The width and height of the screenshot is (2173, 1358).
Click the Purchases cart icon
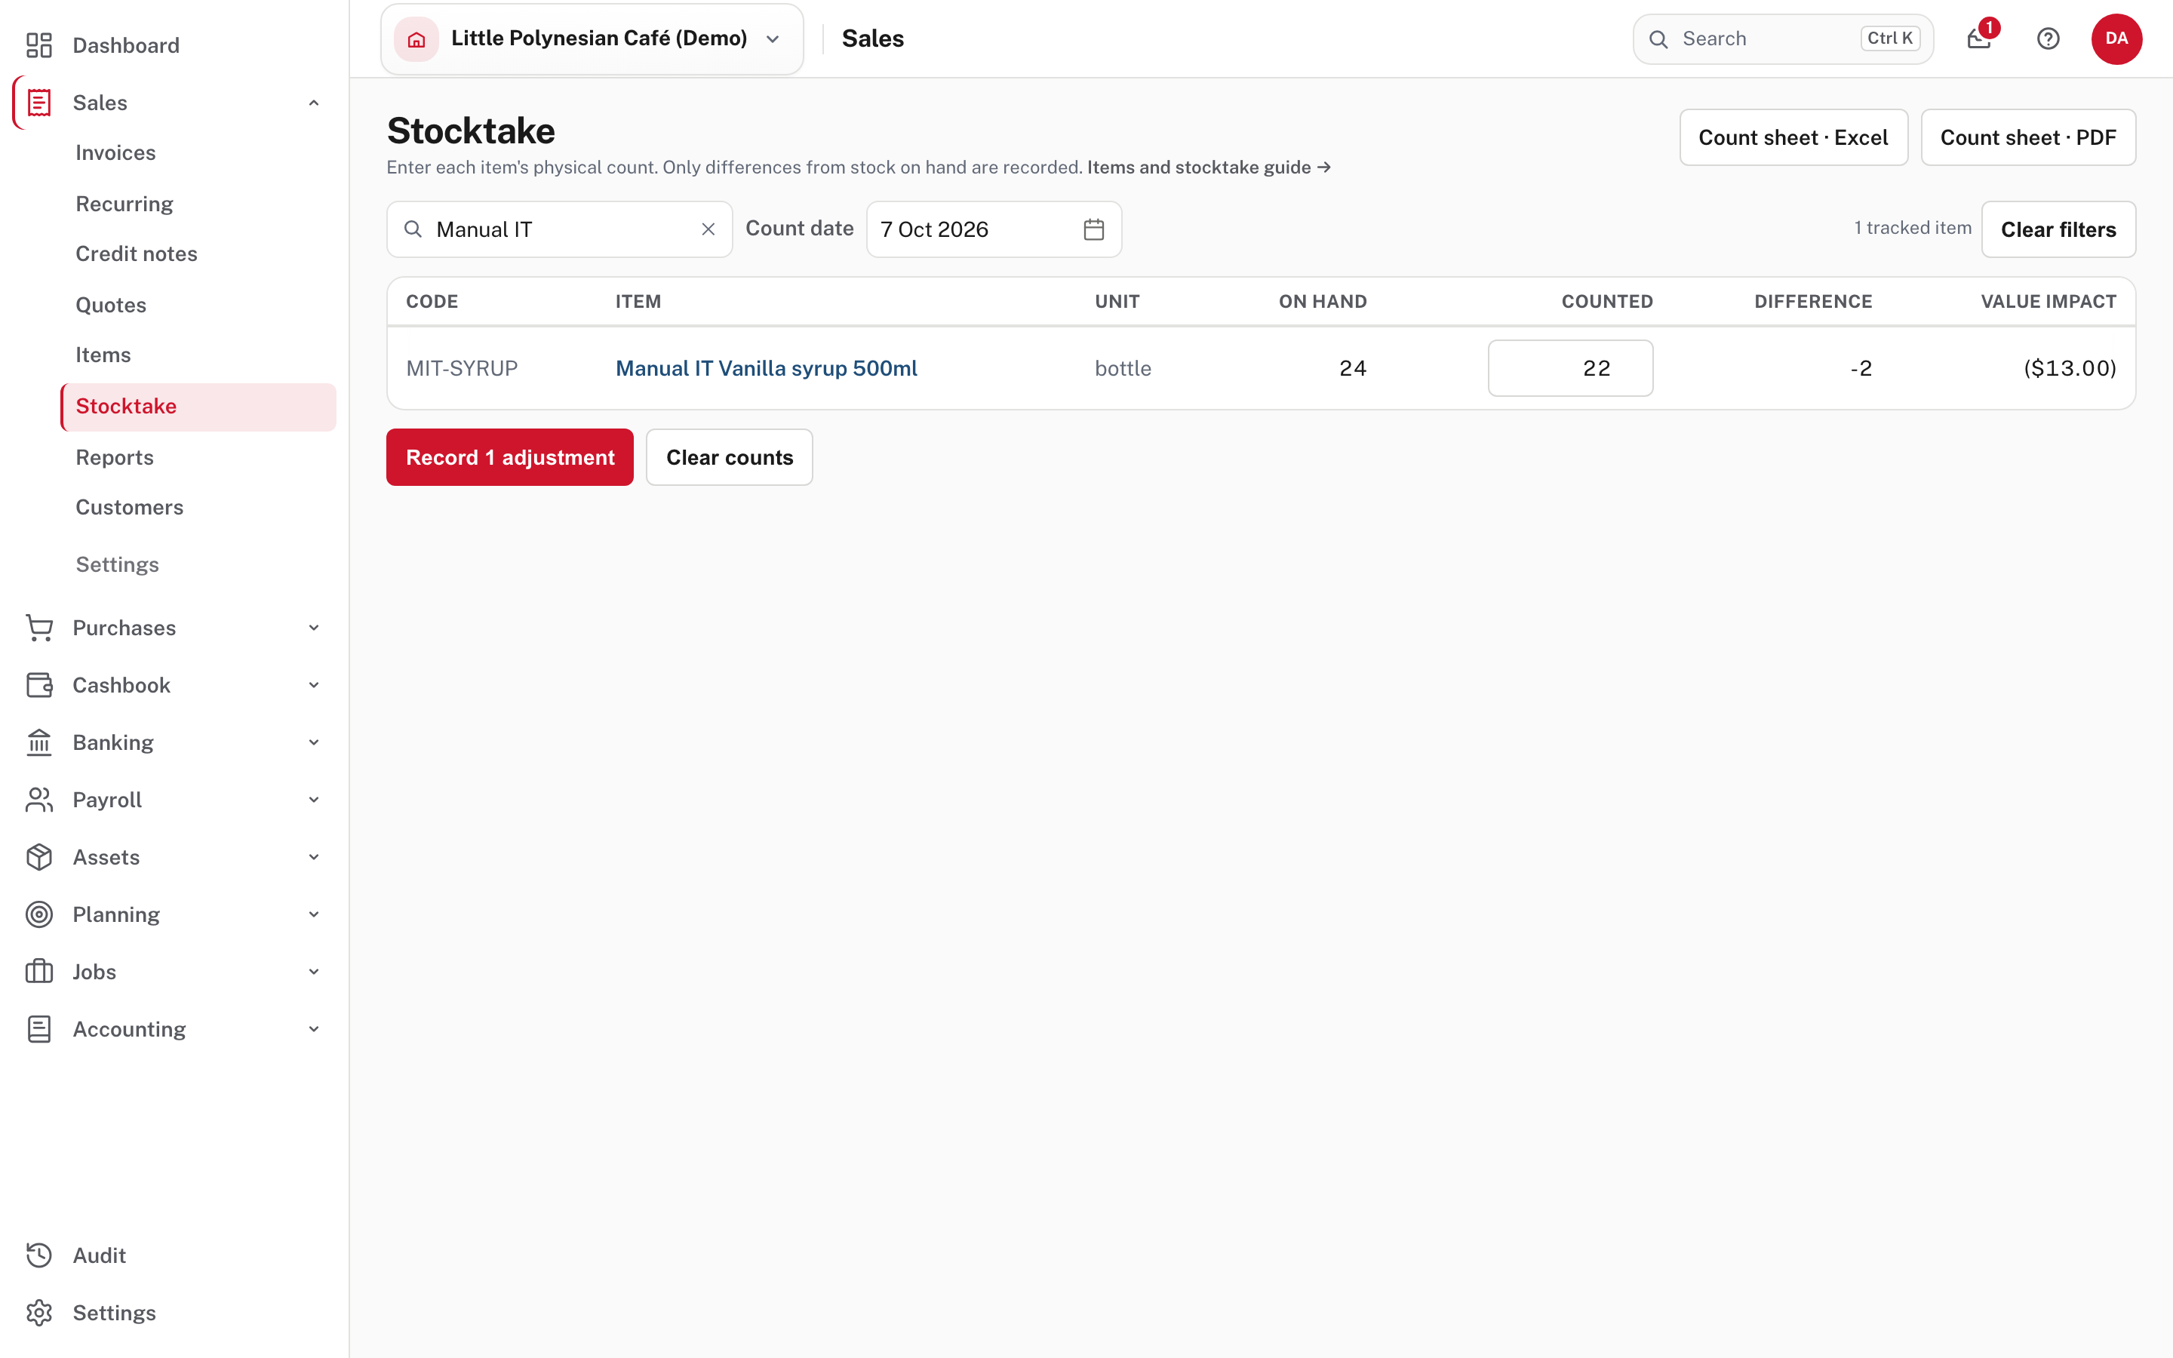click(39, 628)
